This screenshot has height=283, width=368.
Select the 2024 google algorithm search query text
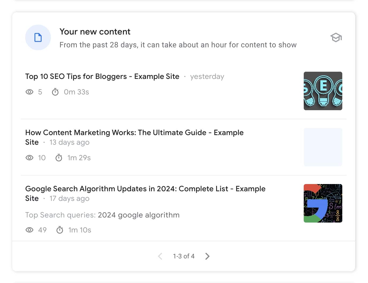click(138, 215)
